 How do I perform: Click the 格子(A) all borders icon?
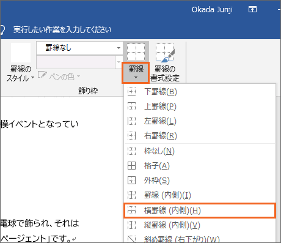[131, 166]
